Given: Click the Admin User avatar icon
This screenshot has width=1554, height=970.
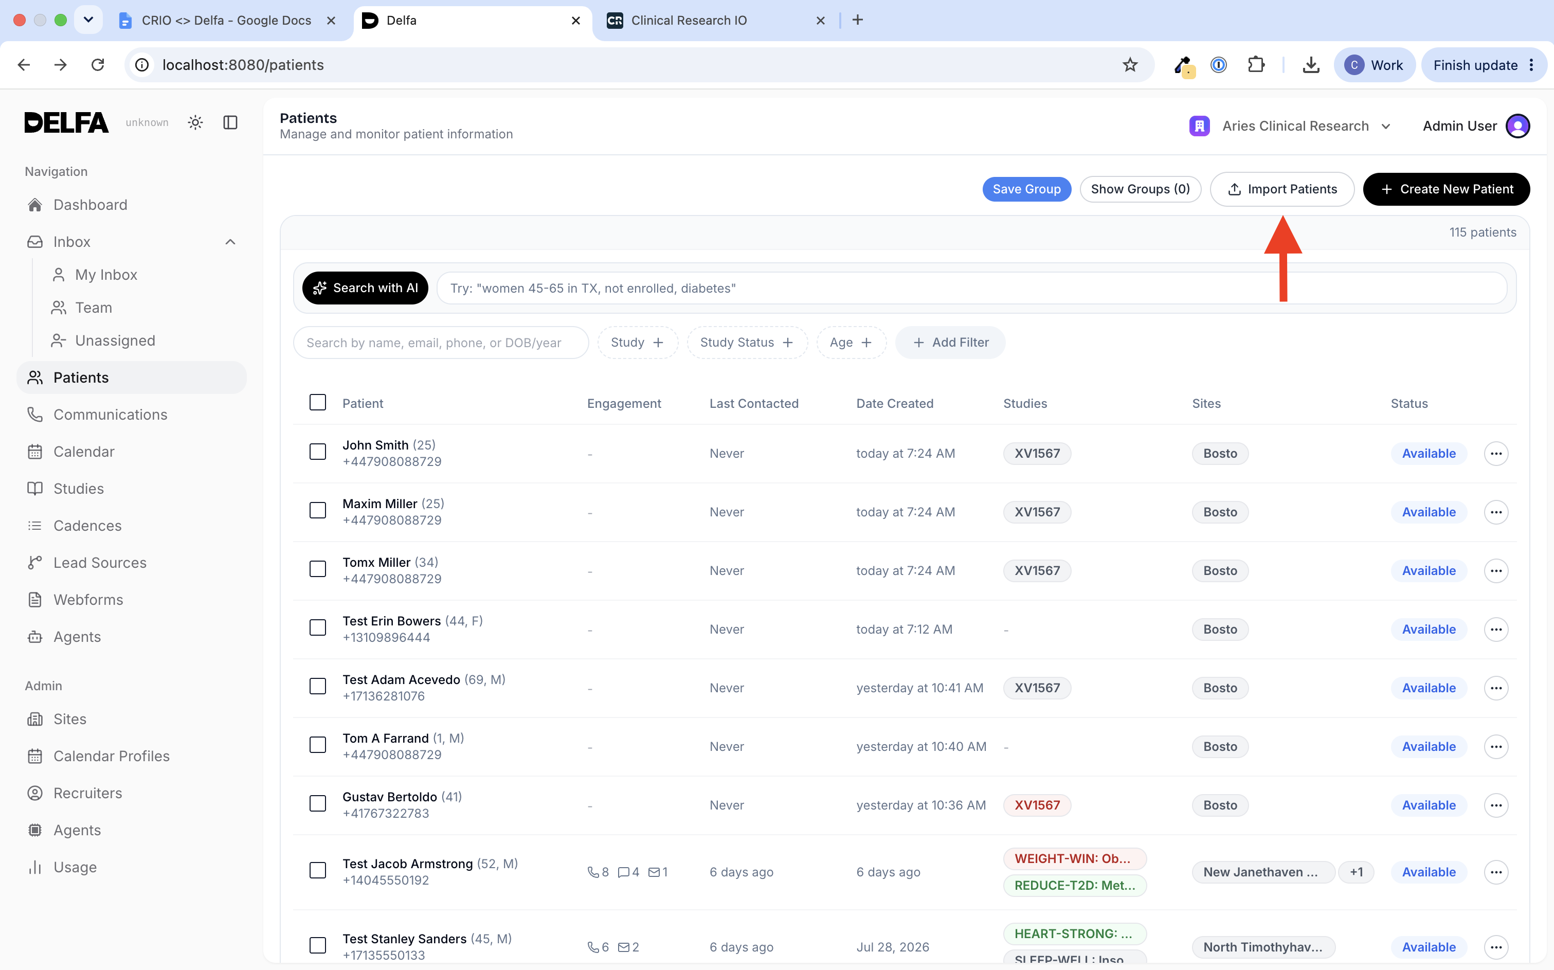Looking at the screenshot, I should click(x=1517, y=125).
